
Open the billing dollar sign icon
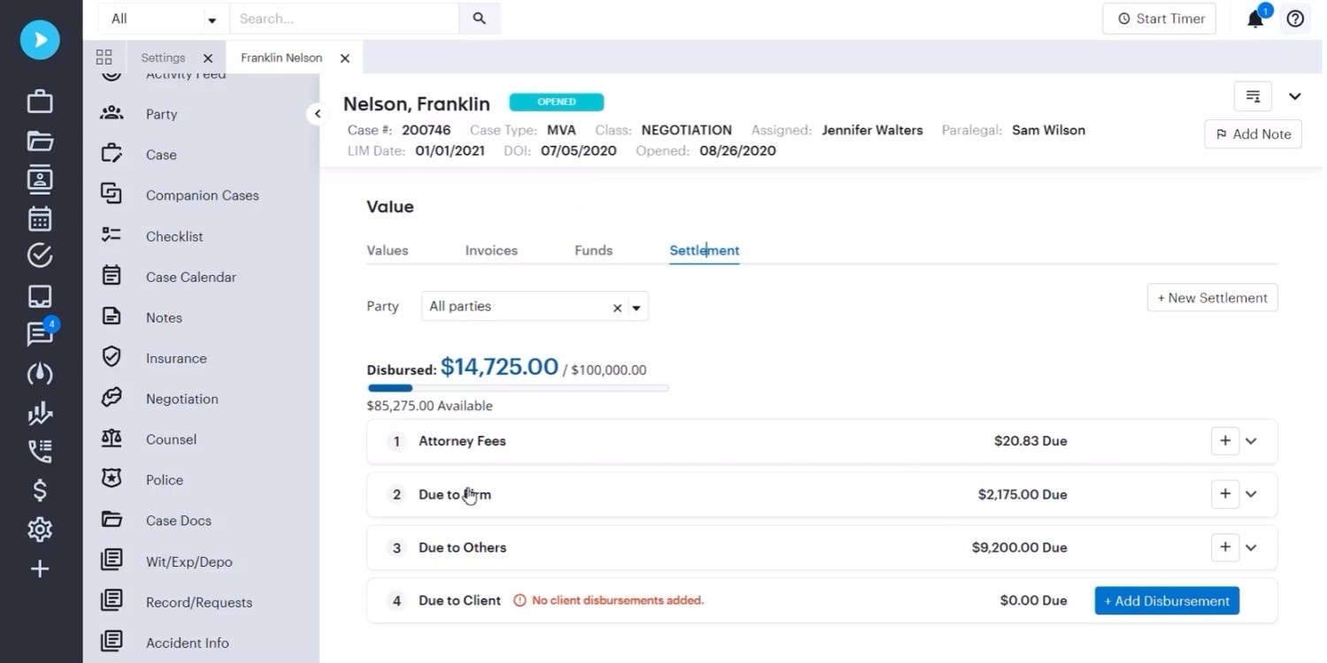(x=39, y=489)
